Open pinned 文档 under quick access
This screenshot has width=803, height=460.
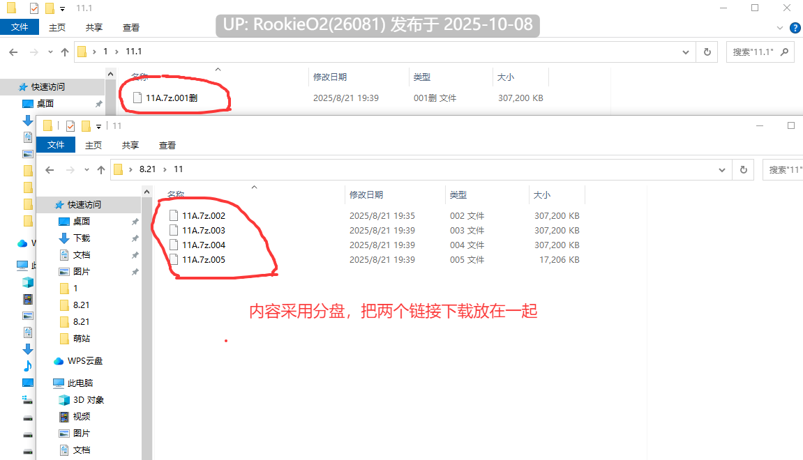pos(82,255)
